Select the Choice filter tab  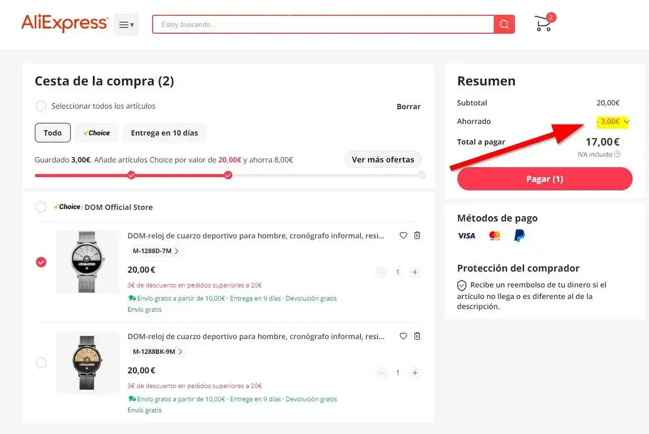tap(97, 133)
